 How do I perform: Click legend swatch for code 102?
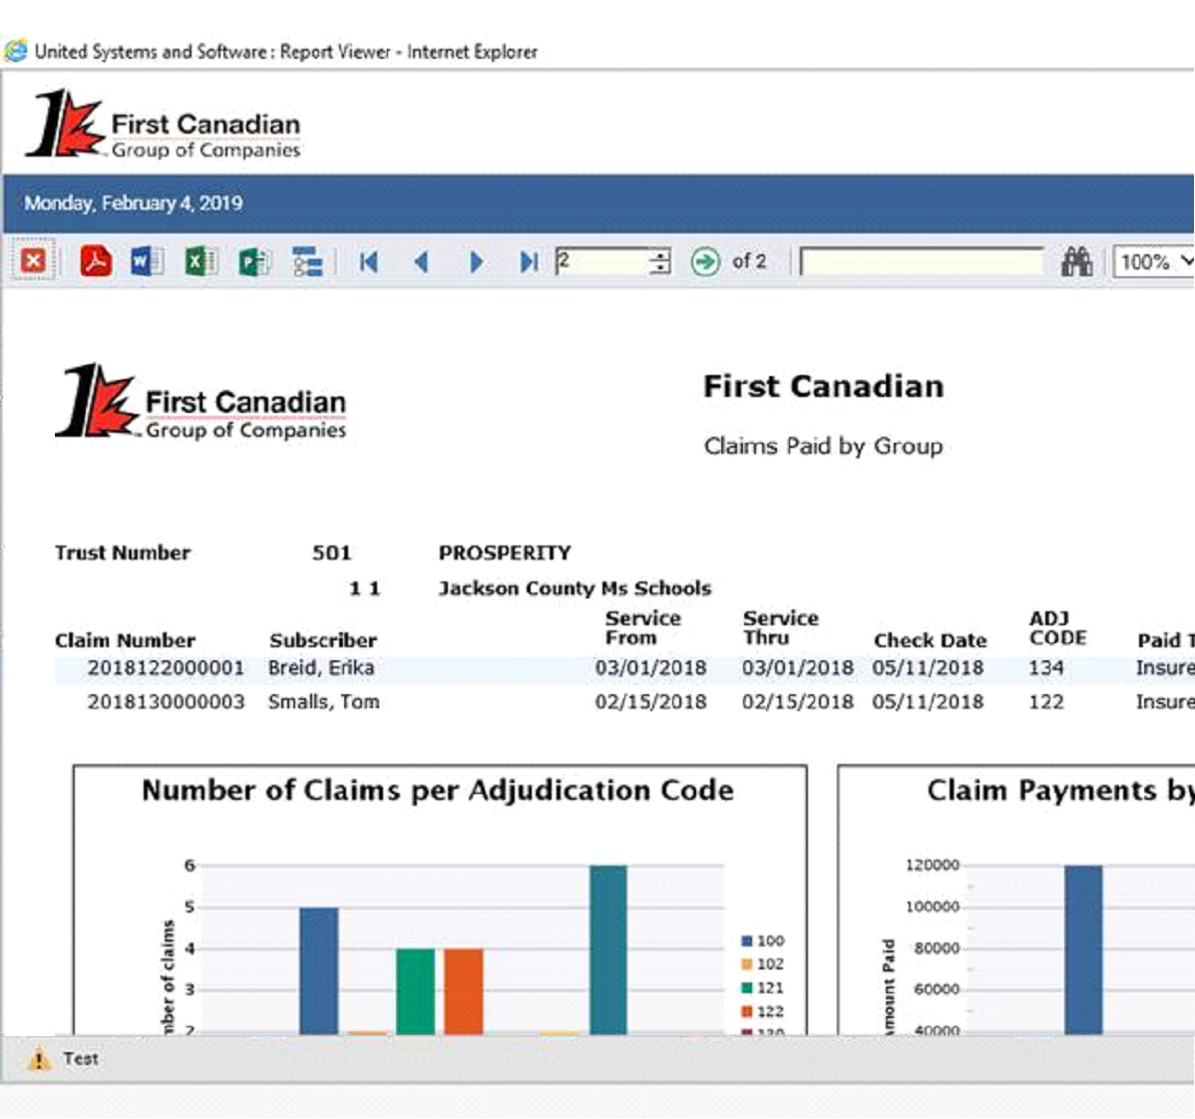pyautogui.click(x=747, y=964)
